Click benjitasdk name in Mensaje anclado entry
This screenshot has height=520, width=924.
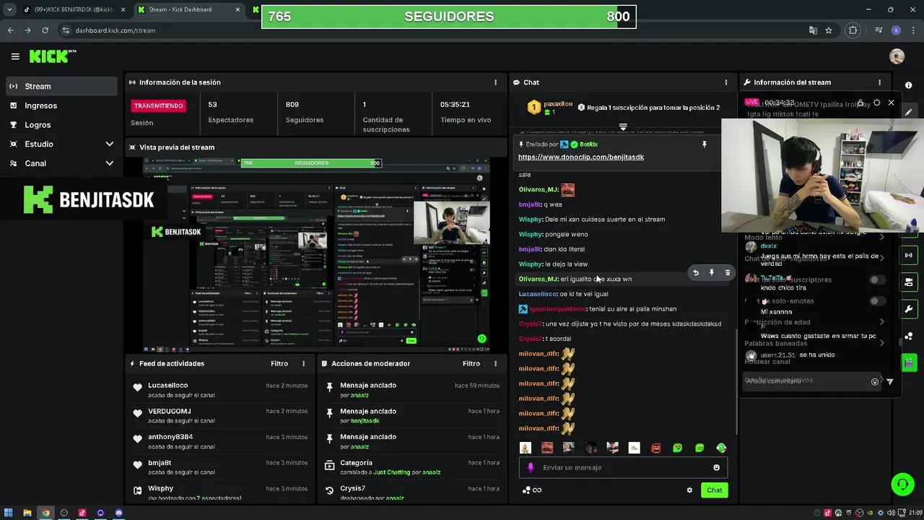[x=365, y=420]
